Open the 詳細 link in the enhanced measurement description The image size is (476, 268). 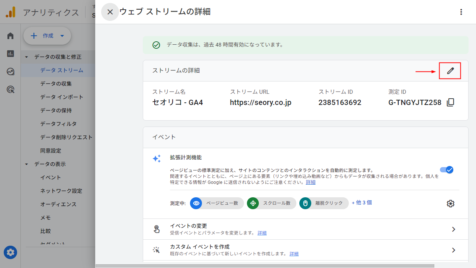click(310, 182)
